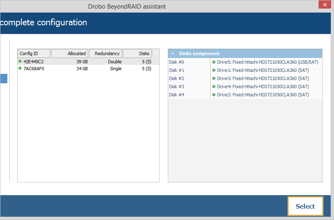The height and width of the screenshot is (220, 334).
Task: Click green status icon next to Drive4
Action: click(x=214, y=87)
